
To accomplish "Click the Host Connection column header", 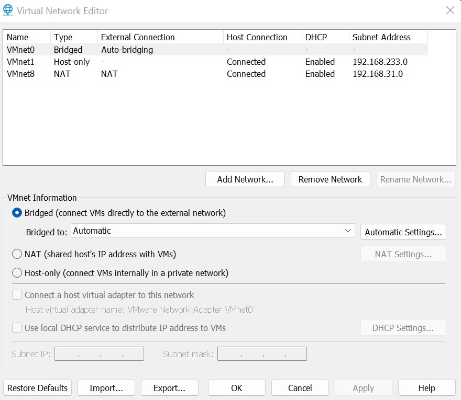I will [x=262, y=37].
